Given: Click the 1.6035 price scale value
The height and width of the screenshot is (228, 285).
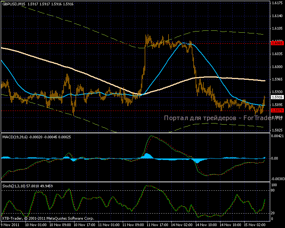Looking at the screenshot, I should click(277, 54).
